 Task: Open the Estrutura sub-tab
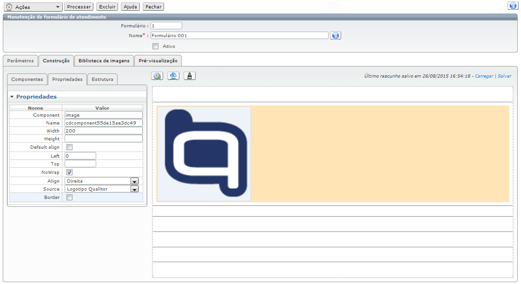click(x=102, y=79)
